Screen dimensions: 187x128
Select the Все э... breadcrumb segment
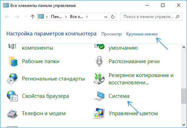coord(76,17)
